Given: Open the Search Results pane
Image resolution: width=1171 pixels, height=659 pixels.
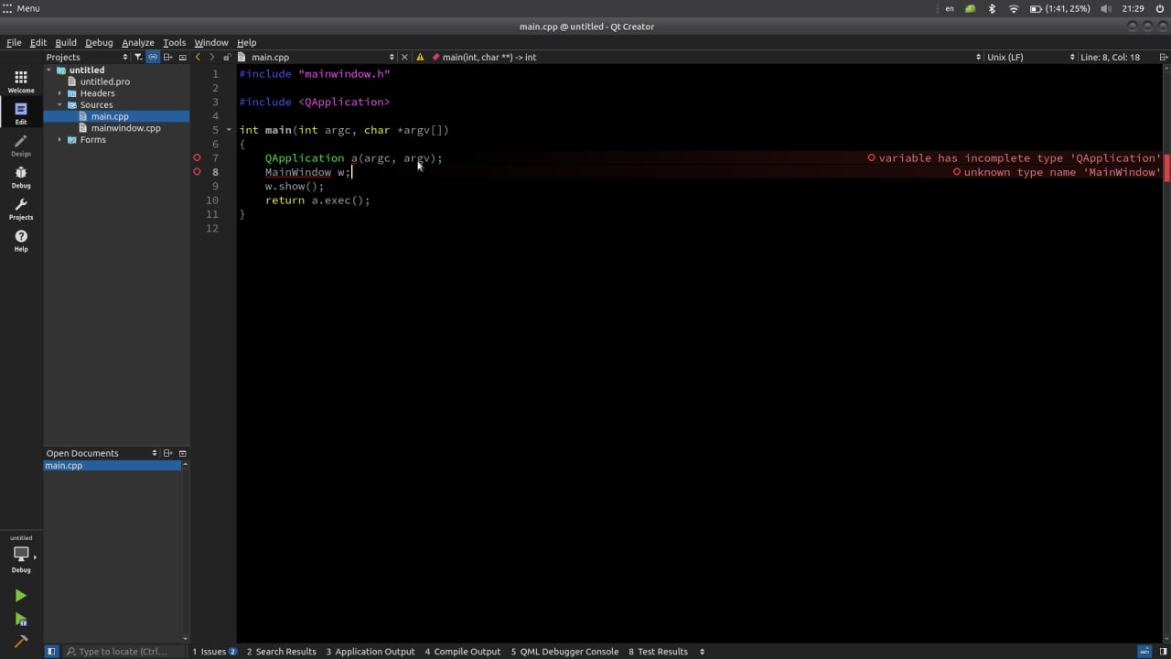Looking at the screenshot, I should (281, 652).
